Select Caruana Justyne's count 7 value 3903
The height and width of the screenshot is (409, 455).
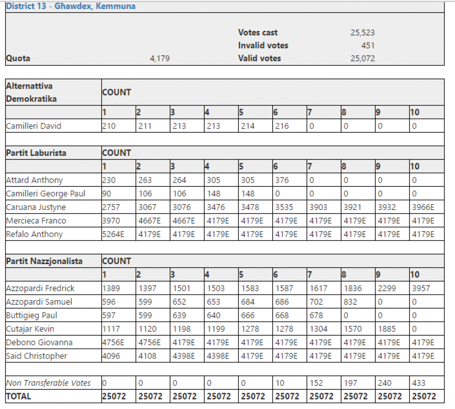[x=318, y=207]
